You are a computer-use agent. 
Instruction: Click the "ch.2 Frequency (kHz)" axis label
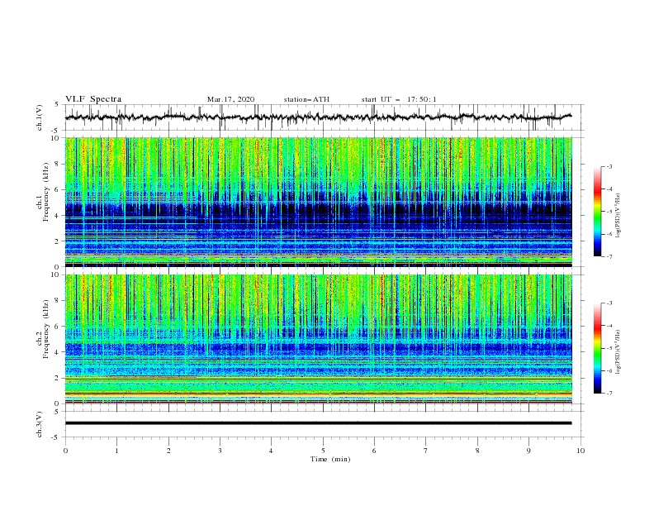pyautogui.click(x=43, y=329)
